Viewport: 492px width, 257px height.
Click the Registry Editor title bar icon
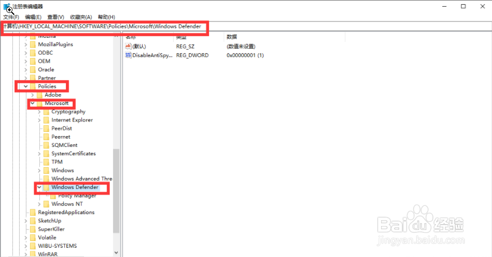[7, 6]
